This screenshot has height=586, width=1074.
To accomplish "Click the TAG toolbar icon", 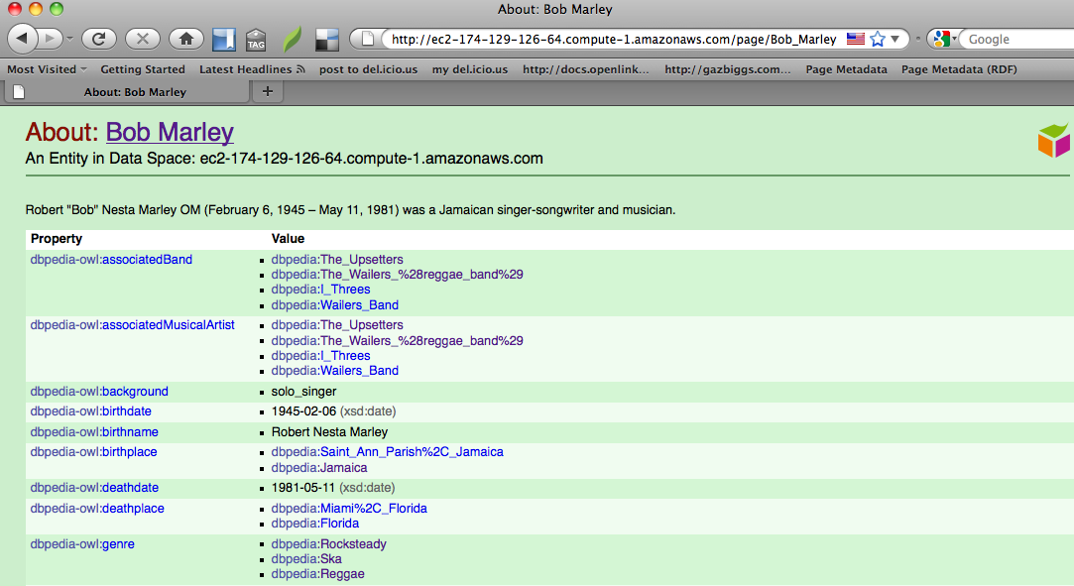I will (x=256, y=40).
